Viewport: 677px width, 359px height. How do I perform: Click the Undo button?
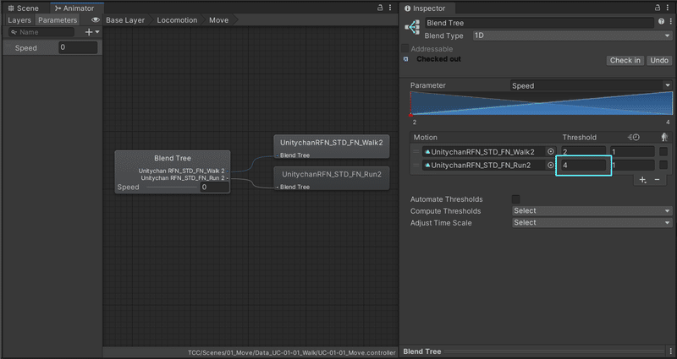(x=658, y=61)
